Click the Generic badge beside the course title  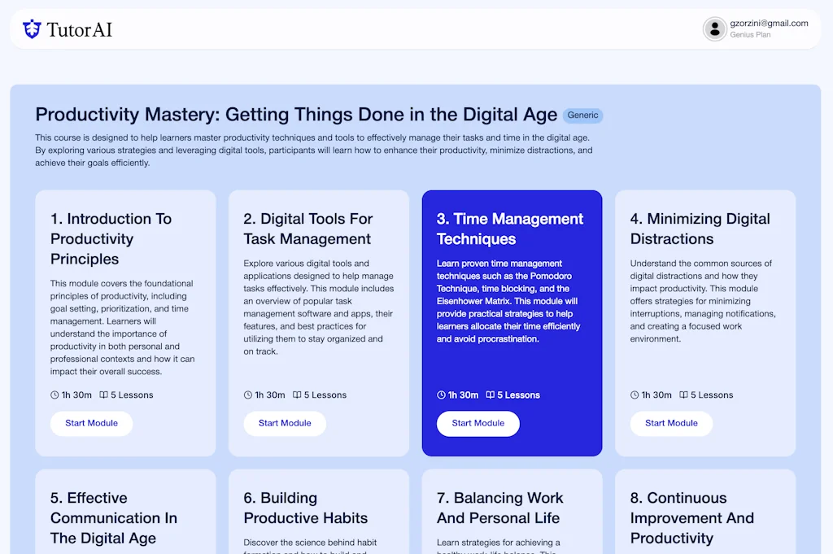582,115
